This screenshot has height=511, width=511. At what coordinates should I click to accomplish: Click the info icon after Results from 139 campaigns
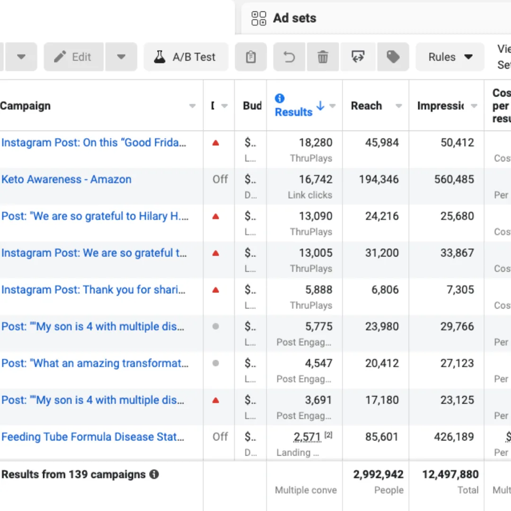click(154, 474)
